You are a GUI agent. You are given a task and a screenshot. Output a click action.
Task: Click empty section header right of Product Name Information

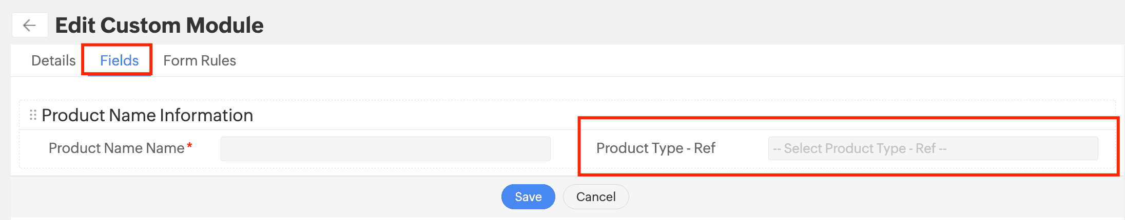411,115
